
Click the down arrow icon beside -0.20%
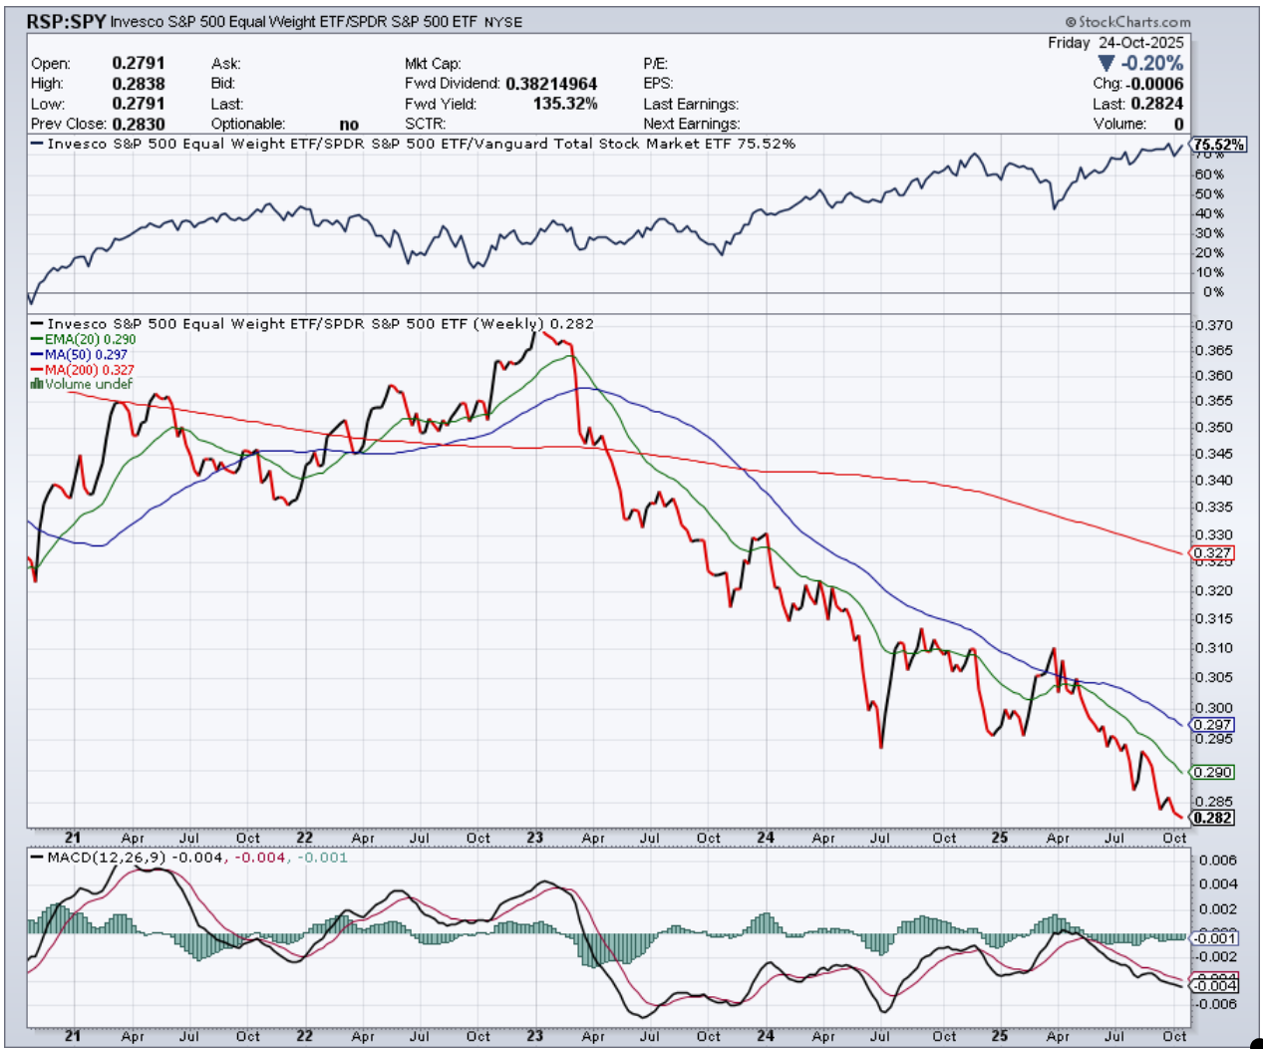click(1105, 64)
